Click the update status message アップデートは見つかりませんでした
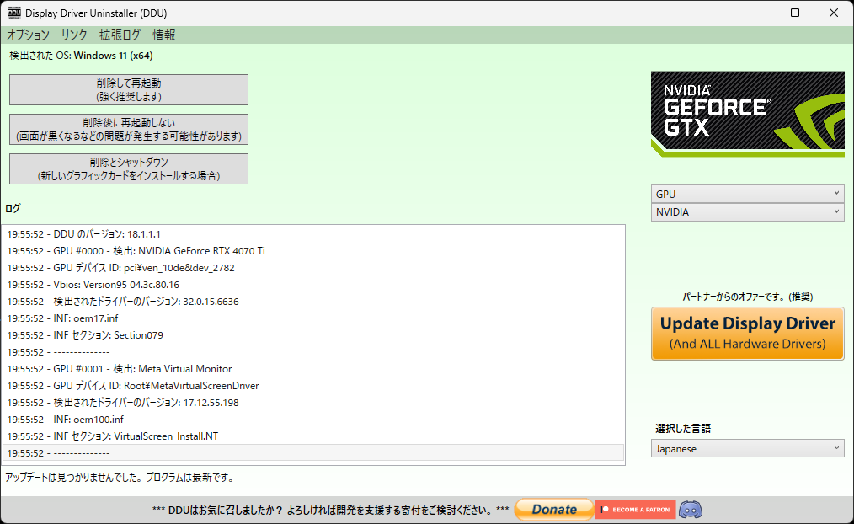This screenshot has height=524, width=854. pyautogui.click(x=120, y=478)
